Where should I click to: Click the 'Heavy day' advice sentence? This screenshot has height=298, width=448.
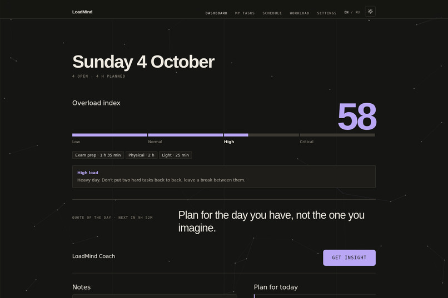click(161, 180)
